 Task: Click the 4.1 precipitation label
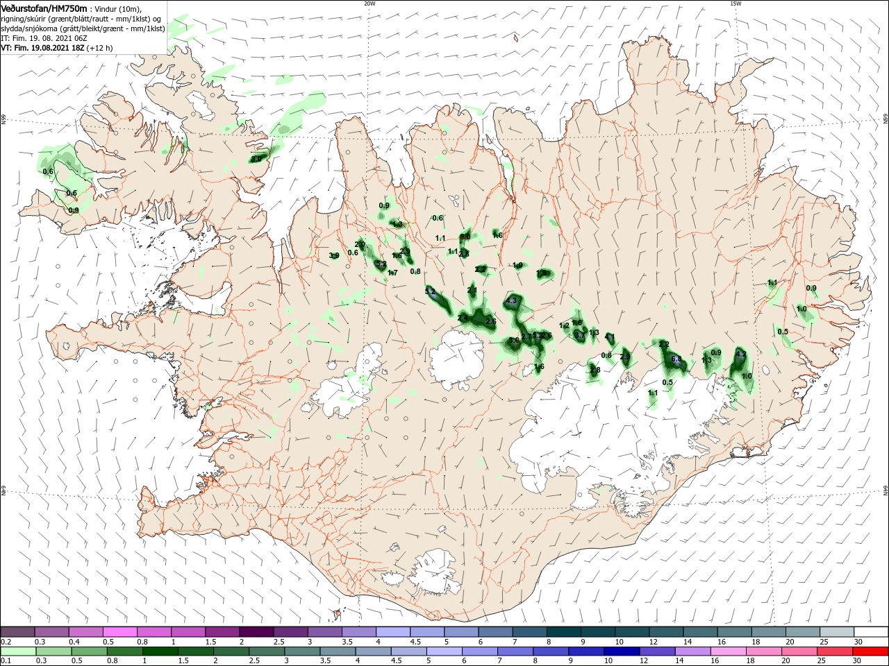pos(610,337)
